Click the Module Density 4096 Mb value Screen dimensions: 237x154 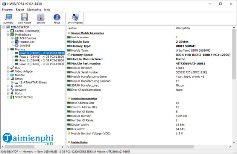pyautogui.click(x=181, y=116)
